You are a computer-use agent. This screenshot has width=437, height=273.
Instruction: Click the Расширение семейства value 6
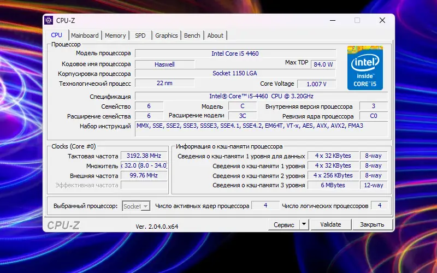pyautogui.click(x=149, y=116)
